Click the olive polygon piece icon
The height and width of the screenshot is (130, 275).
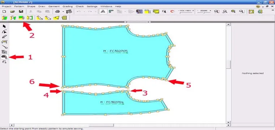tap(64, 18)
